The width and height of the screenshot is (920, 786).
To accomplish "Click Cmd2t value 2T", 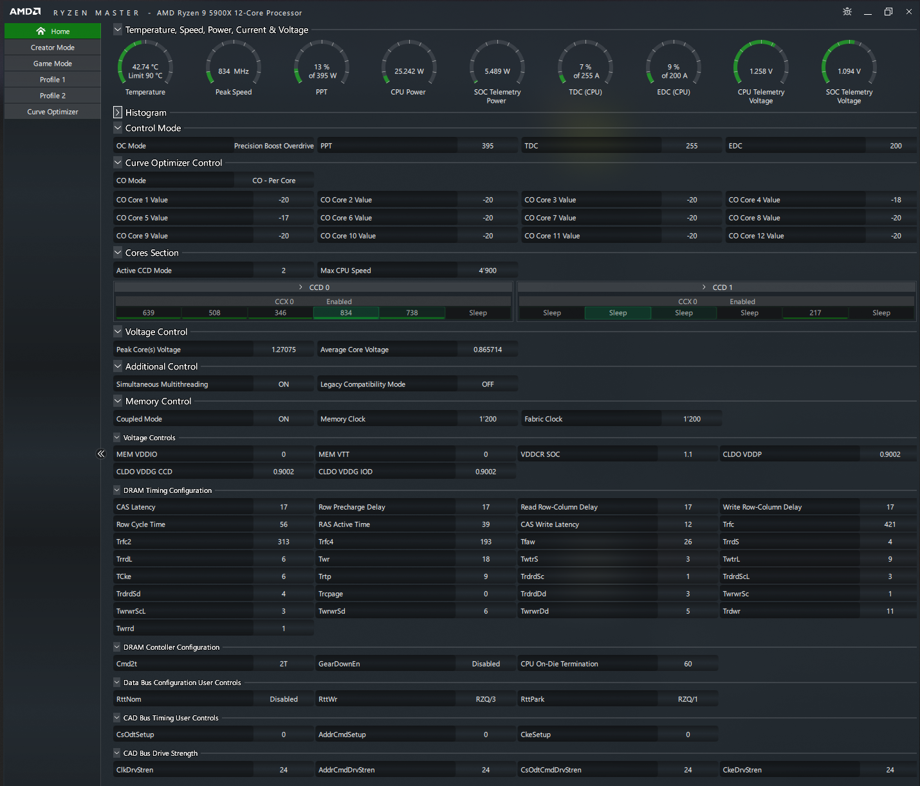I will (284, 664).
